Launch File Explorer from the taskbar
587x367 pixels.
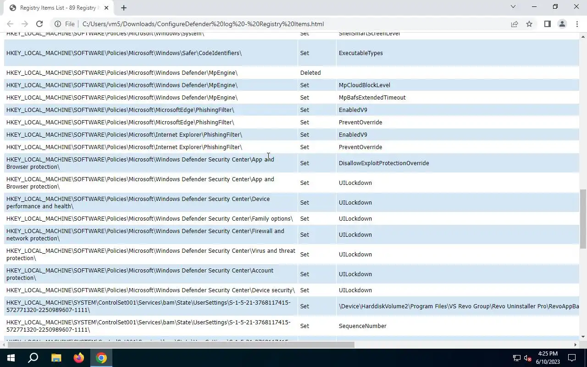(56, 358)
